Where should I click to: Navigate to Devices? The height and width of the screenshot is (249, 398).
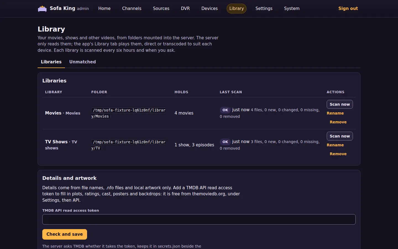pos(210,9)
